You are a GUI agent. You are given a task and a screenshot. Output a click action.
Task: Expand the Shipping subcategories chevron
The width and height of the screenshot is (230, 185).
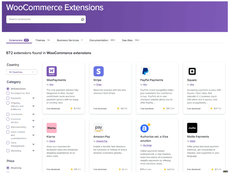pos(33,106)
